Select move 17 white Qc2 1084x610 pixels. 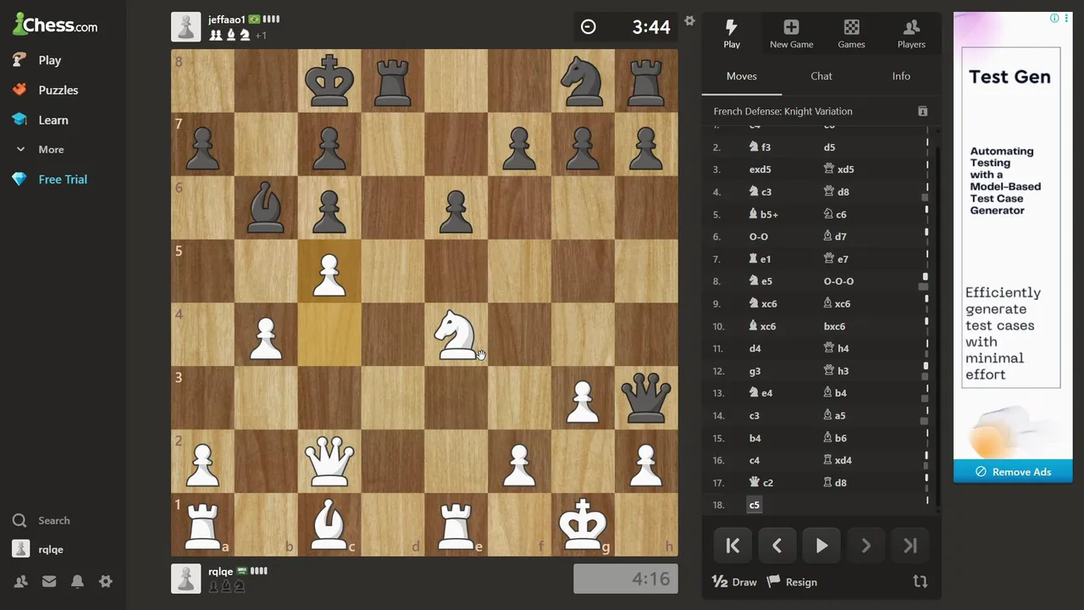coord(761,483)
